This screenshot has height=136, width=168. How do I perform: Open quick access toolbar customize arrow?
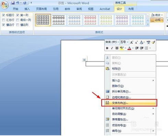pyautogui.click(x=31, y=3)
